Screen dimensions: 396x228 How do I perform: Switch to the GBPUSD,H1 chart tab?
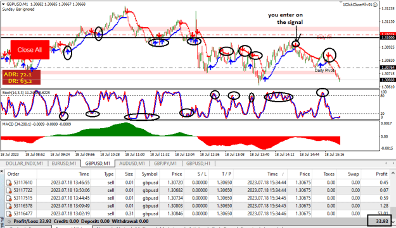click(x=198, y=164)
